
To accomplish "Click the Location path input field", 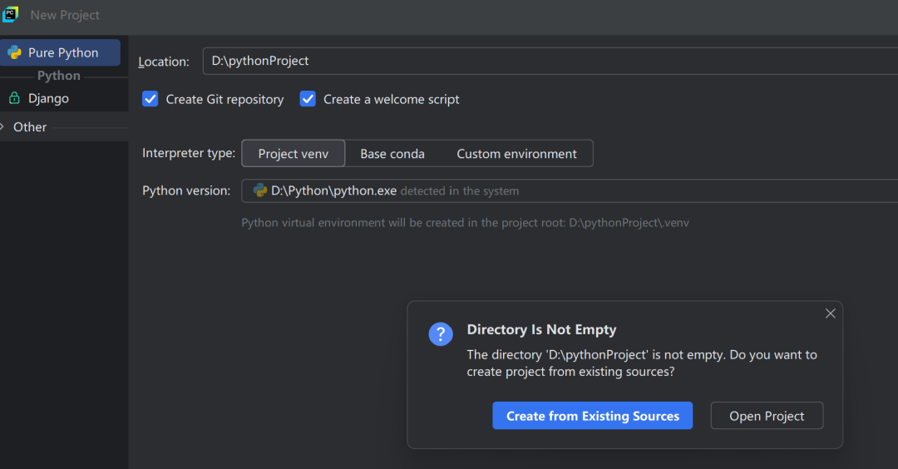I will [550, 61].
